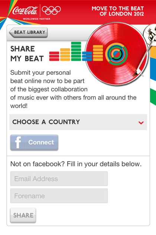Click the Share My Beat heading
This screenshot has height=235, width=156.
point(27,54)
